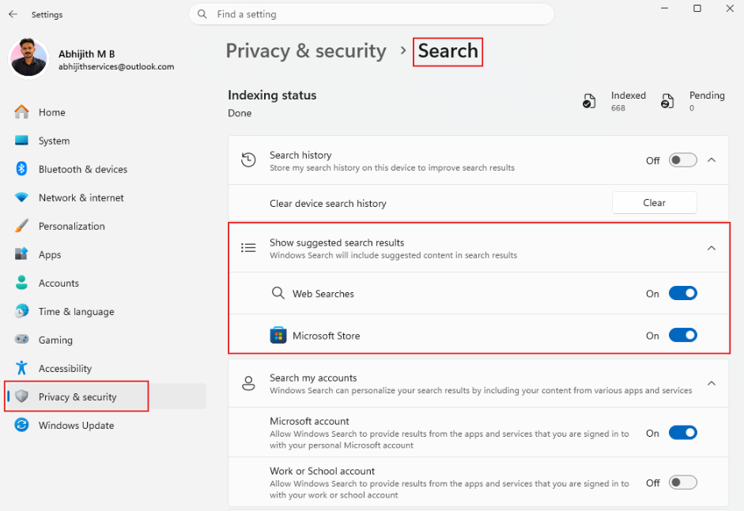Turn on the Search history toggle
Viewport: 744px width, 511px height.
[683, 160]
